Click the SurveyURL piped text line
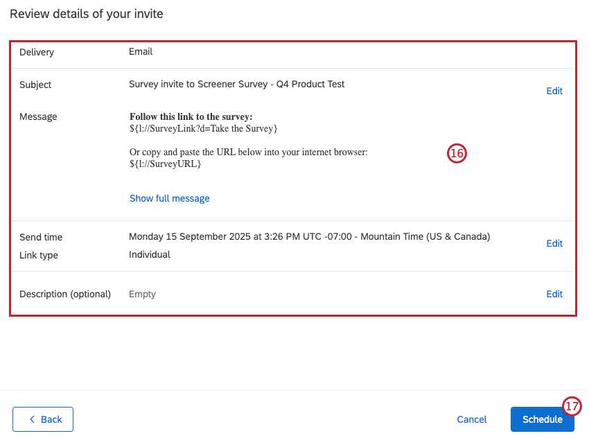Screen dimensions: 589x438 point(165,164)
